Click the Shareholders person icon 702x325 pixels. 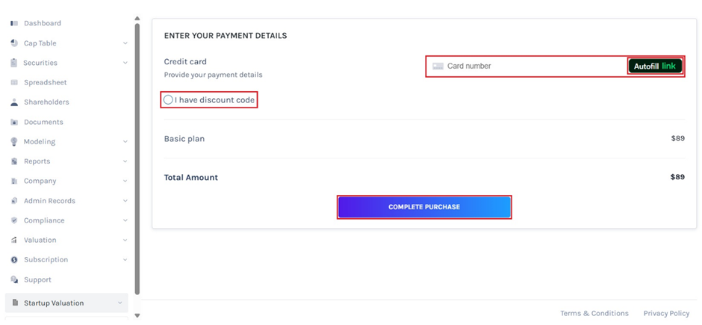(x=14, y=102)
